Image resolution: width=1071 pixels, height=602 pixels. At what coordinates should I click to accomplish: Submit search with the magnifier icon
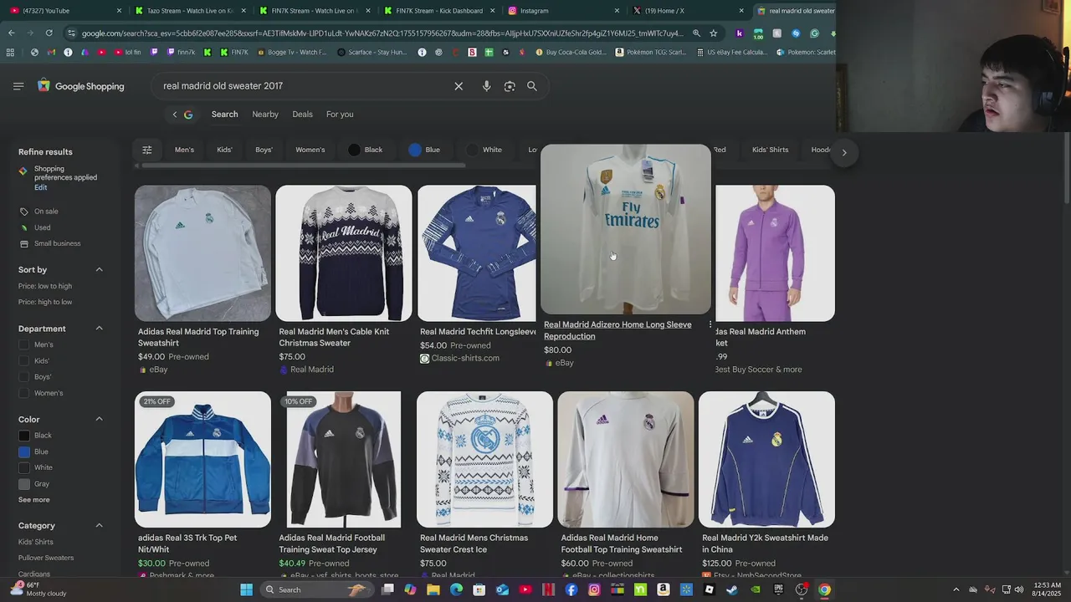coord(532,86)
